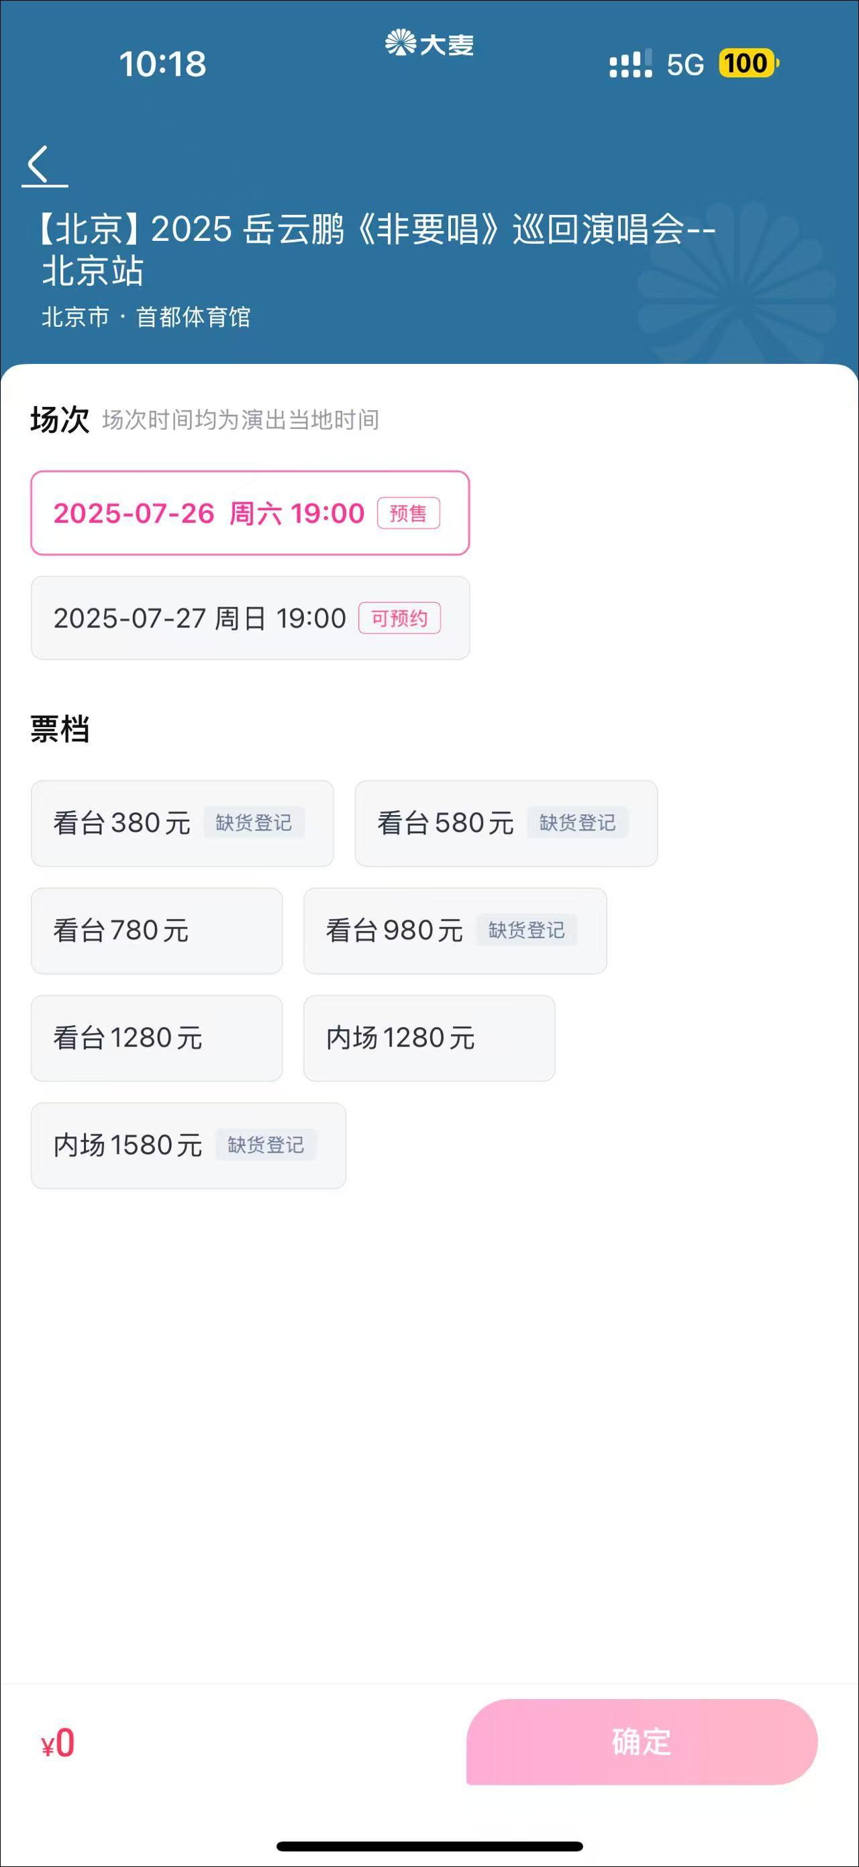
Task: Tap 缺货登记 badge on 内场1580元
Action: pyautogui.click(x=266, y=1145)
